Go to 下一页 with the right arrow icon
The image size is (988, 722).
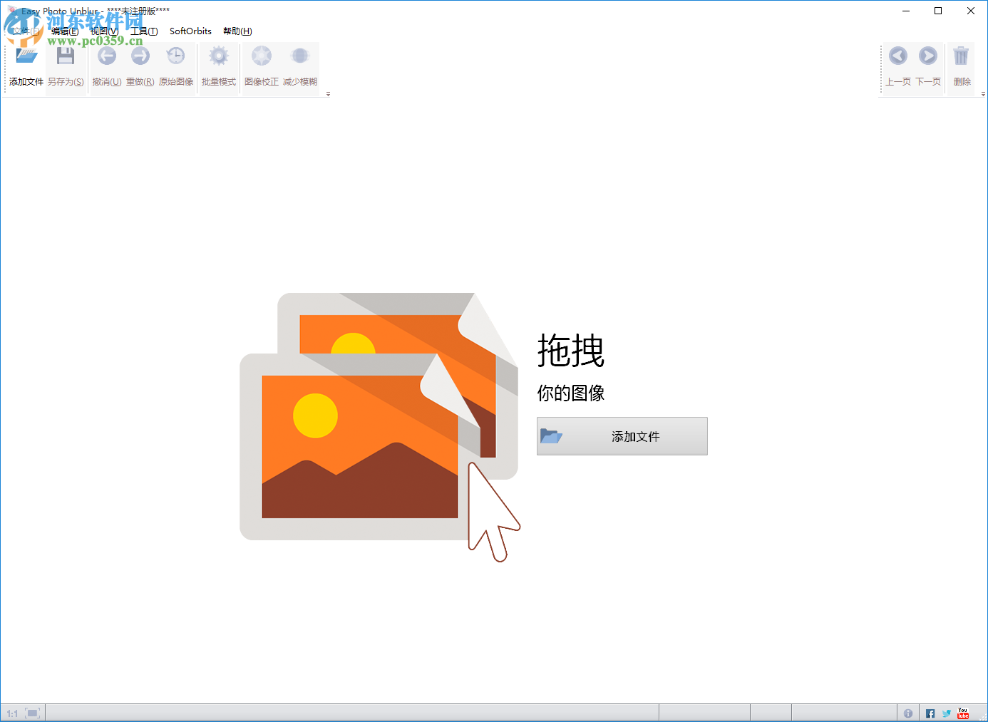927,56
